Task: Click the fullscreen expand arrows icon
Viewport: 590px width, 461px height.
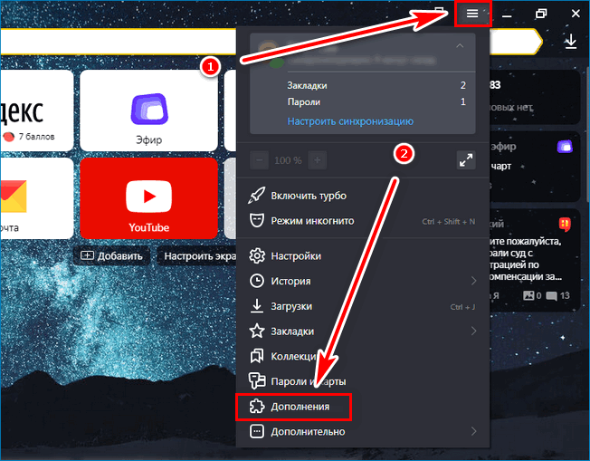Action: click(466, 160)
